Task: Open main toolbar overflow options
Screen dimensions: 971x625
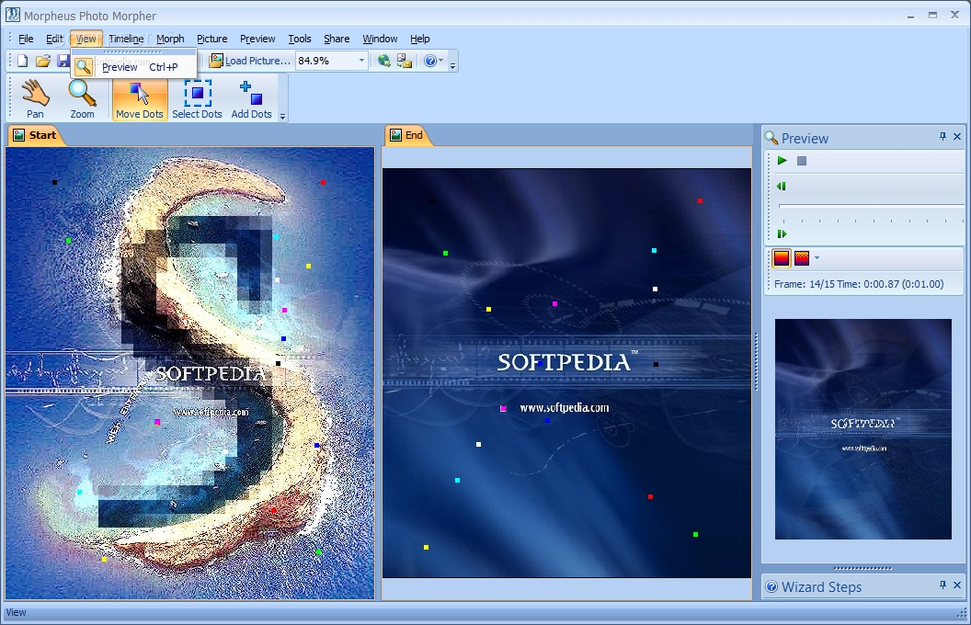Action: (x=453, y=64)
